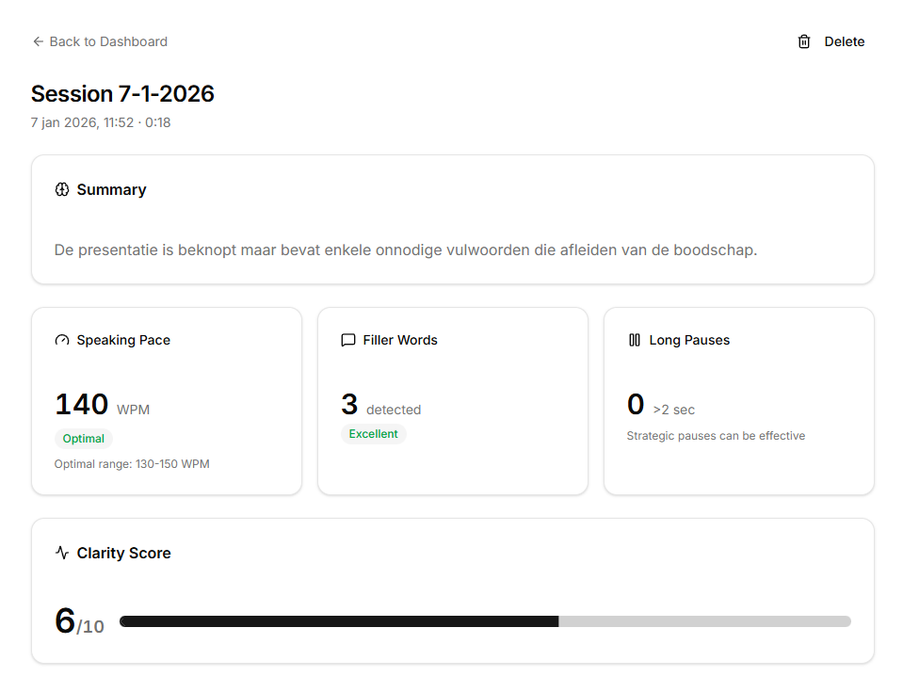Click the pulse icon beside Clarity Score
Viewport: 903px width, 676px height.
pos(62,553)
